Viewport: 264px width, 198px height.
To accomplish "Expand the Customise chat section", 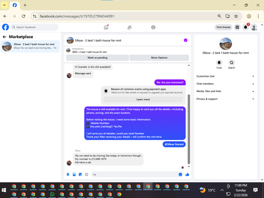I will click(x=225, y=76).
